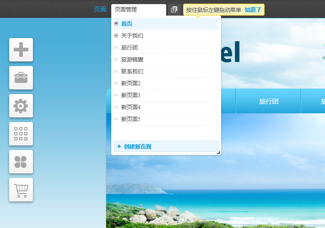Click 旅行团 in the site navigation bar
This screenshot has width=325, height=228.
[269, 101]
